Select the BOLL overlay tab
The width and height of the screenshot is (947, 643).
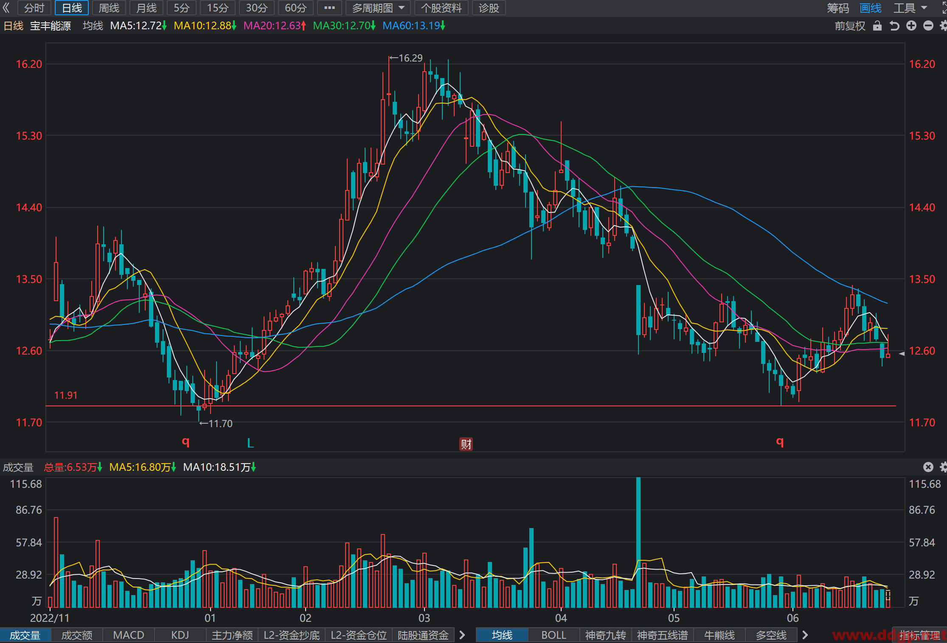[x=554, y=635]
